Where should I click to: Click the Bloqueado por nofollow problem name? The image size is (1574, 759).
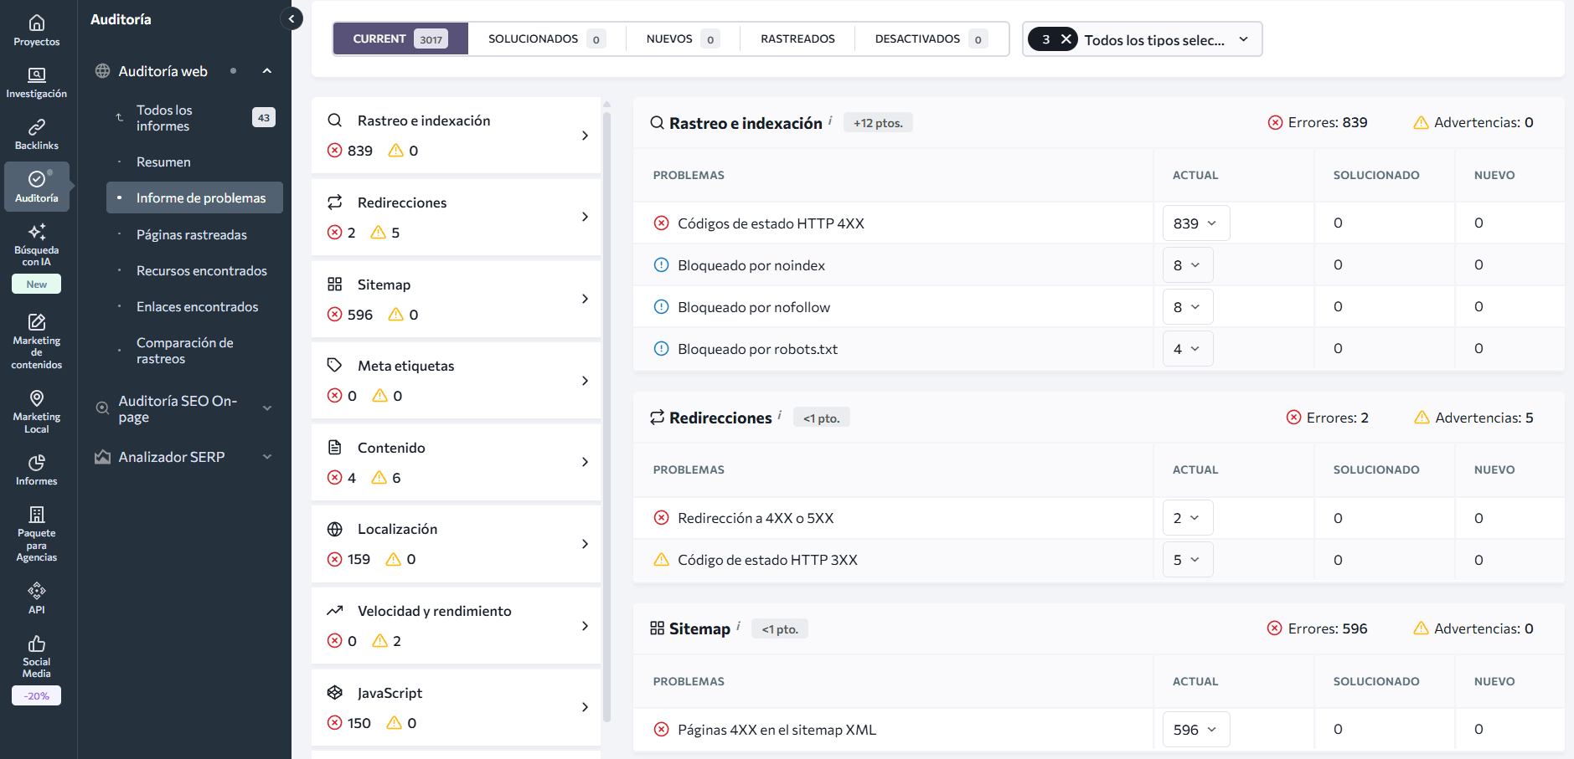(754, 307)
